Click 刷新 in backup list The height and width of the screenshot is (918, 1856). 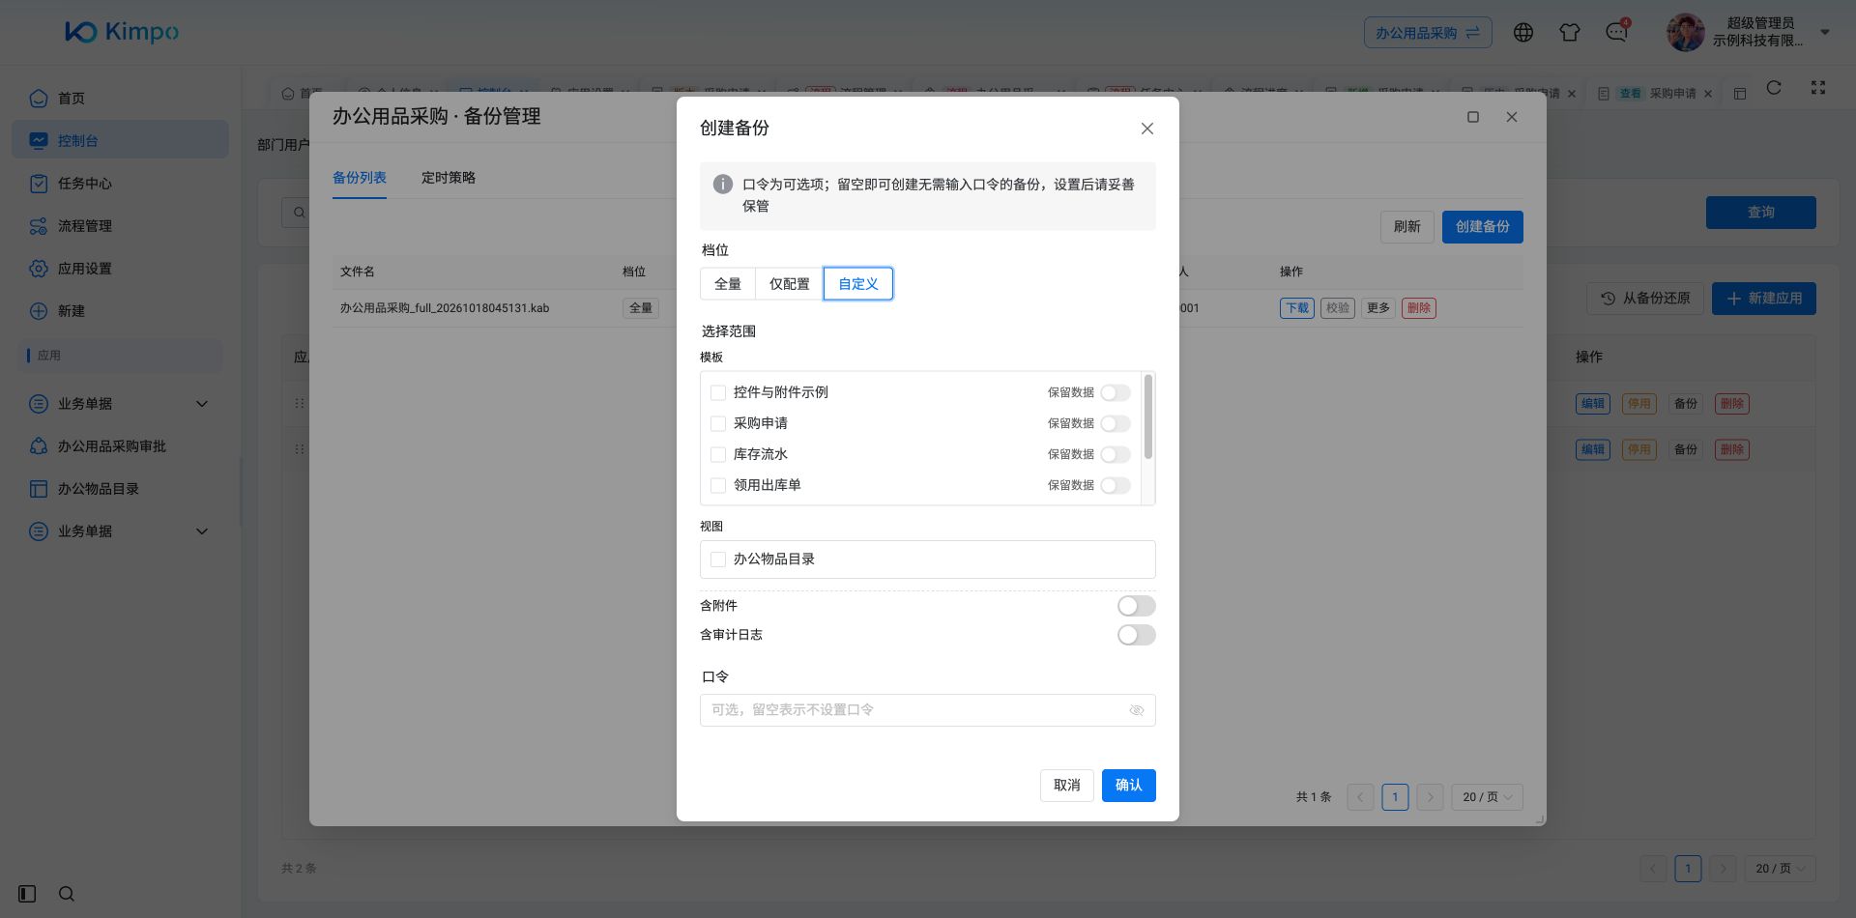coord(1407,227)
